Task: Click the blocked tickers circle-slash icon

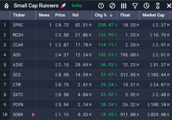Action: click(112, 6)
